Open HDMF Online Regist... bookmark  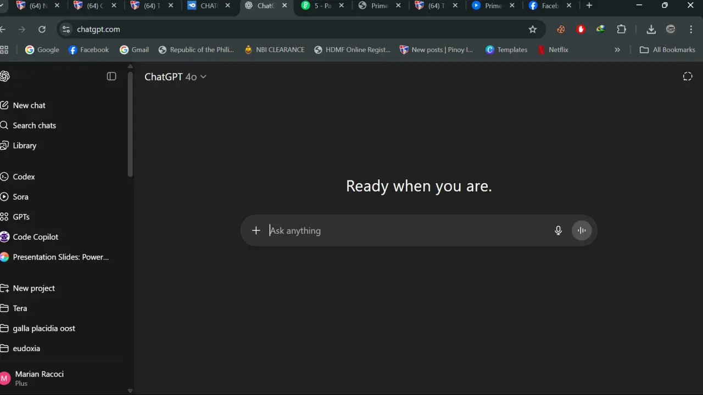pos(352,49)
